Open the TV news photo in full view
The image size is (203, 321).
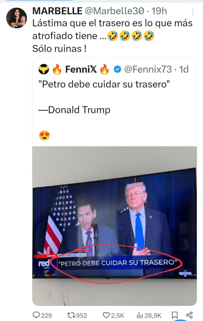click(114, 226)
